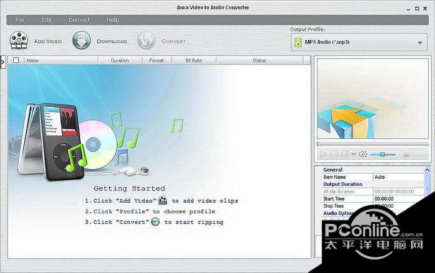Click the Convert round toolbar icon
This screenshot has height=273, width=435.
click(146, 40)
